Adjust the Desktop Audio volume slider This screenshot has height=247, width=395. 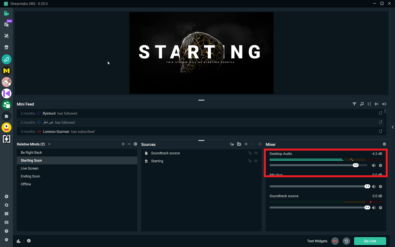tap(318, 165)
